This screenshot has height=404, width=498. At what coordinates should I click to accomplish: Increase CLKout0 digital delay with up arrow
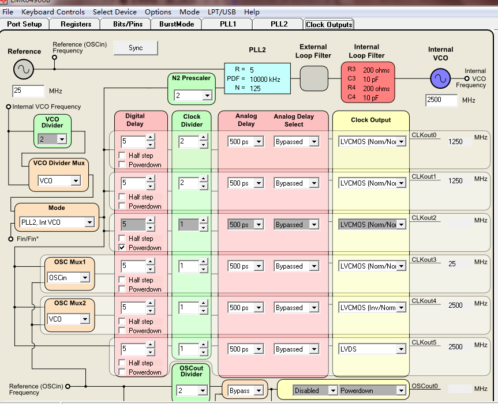pyautogui.click(x=151, y=138)
